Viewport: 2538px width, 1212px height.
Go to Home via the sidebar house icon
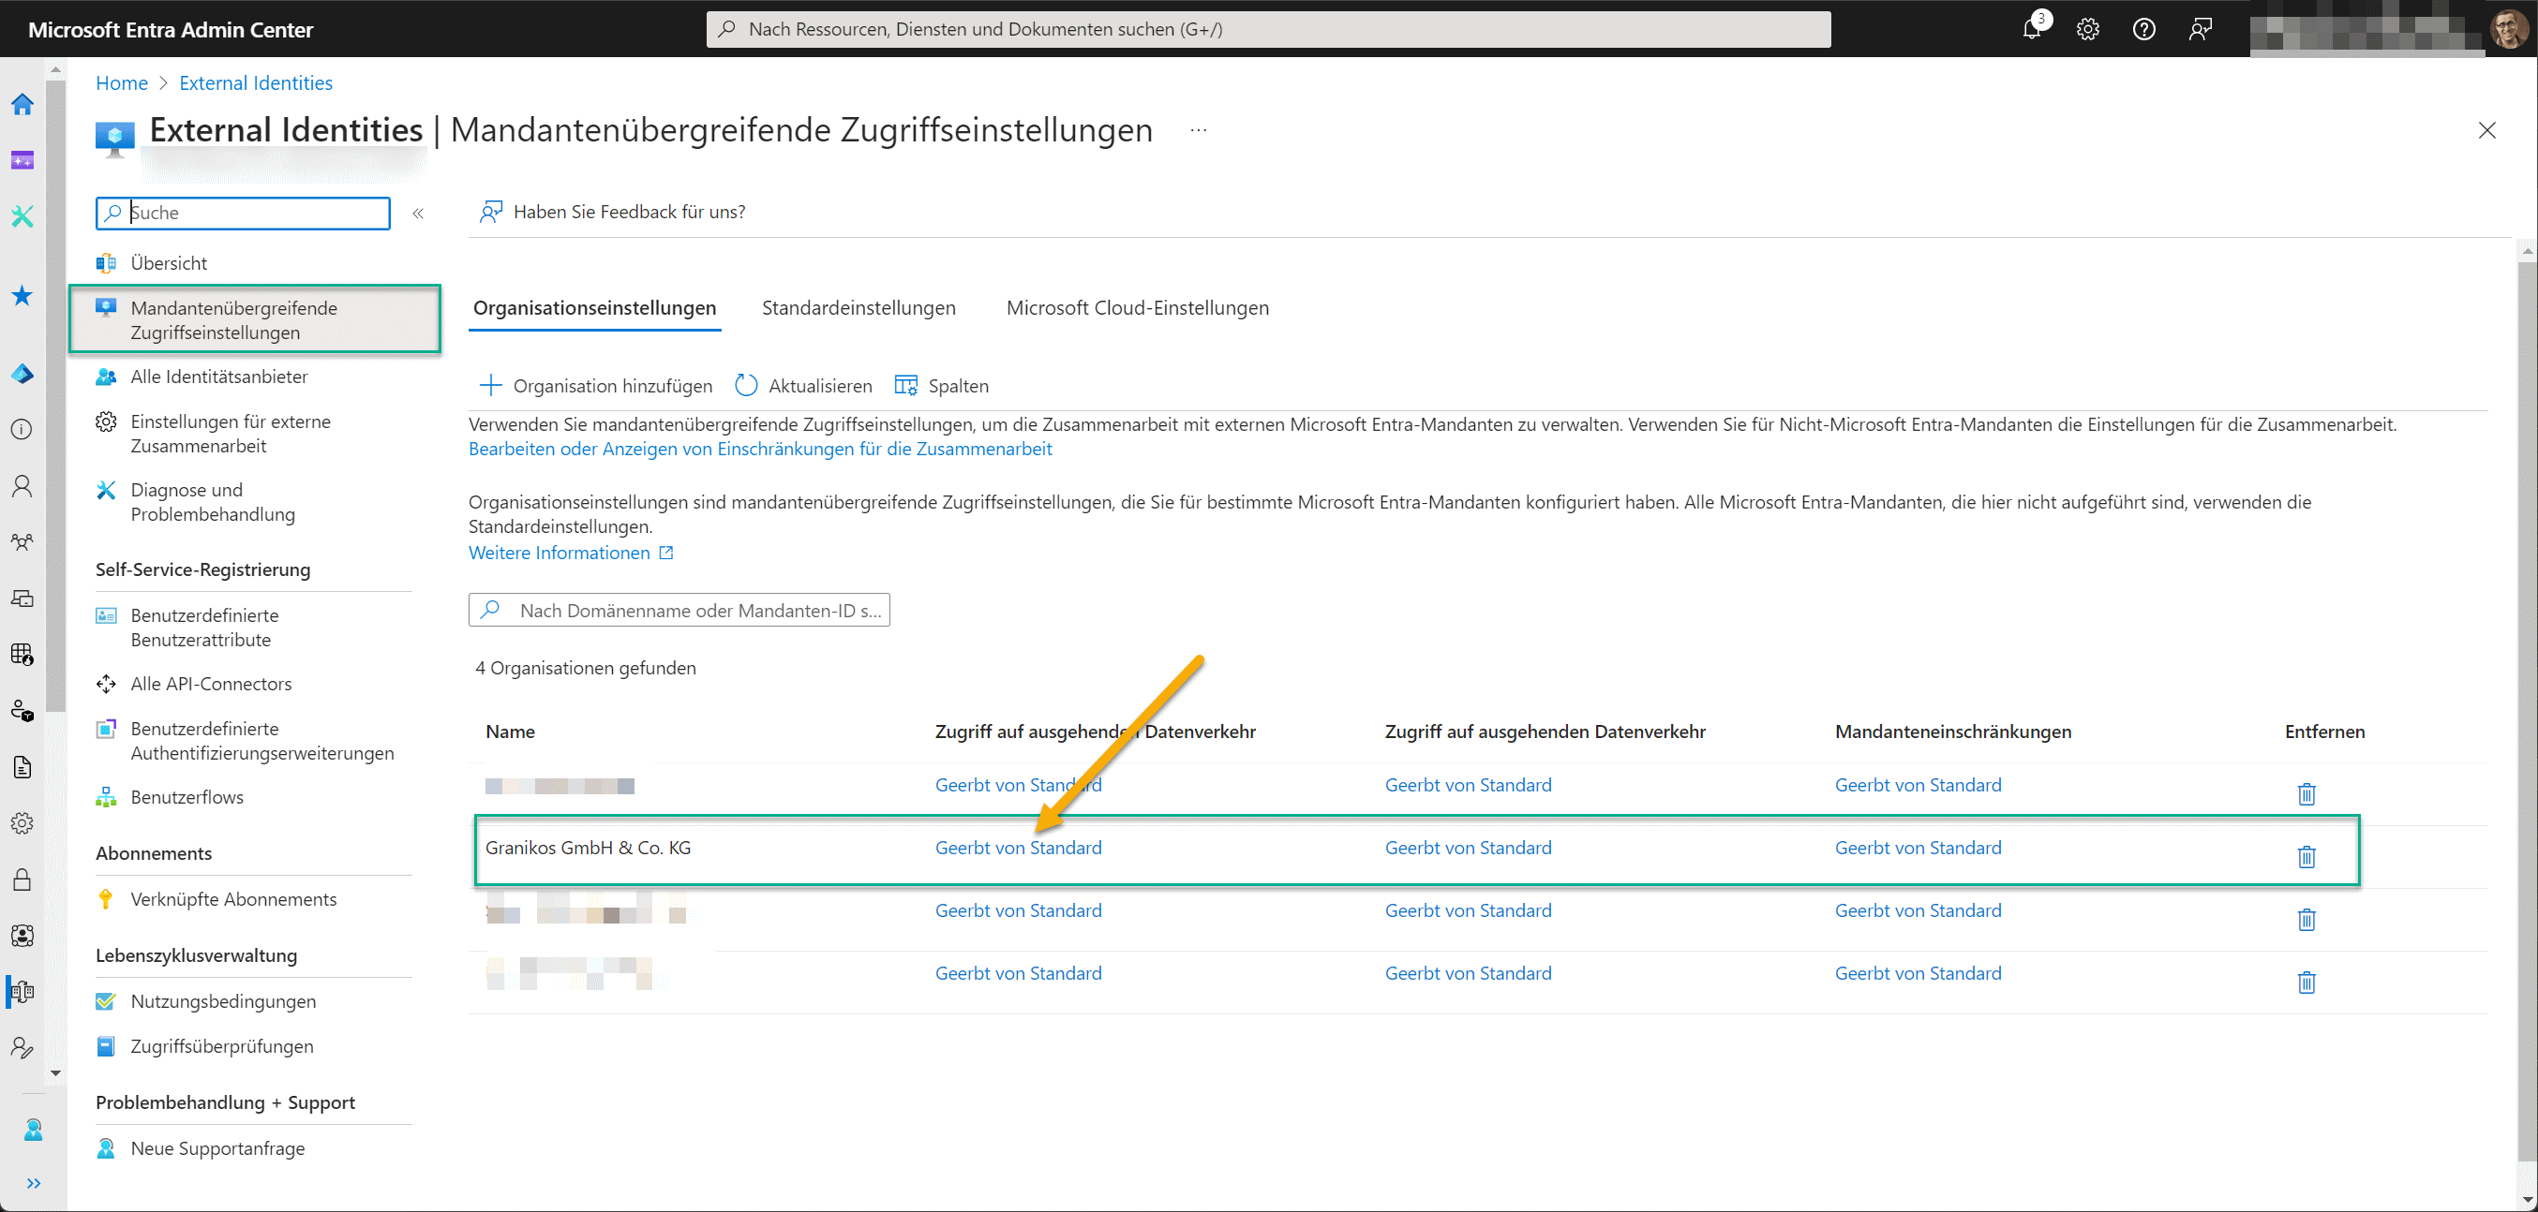(x=22, y=104)
